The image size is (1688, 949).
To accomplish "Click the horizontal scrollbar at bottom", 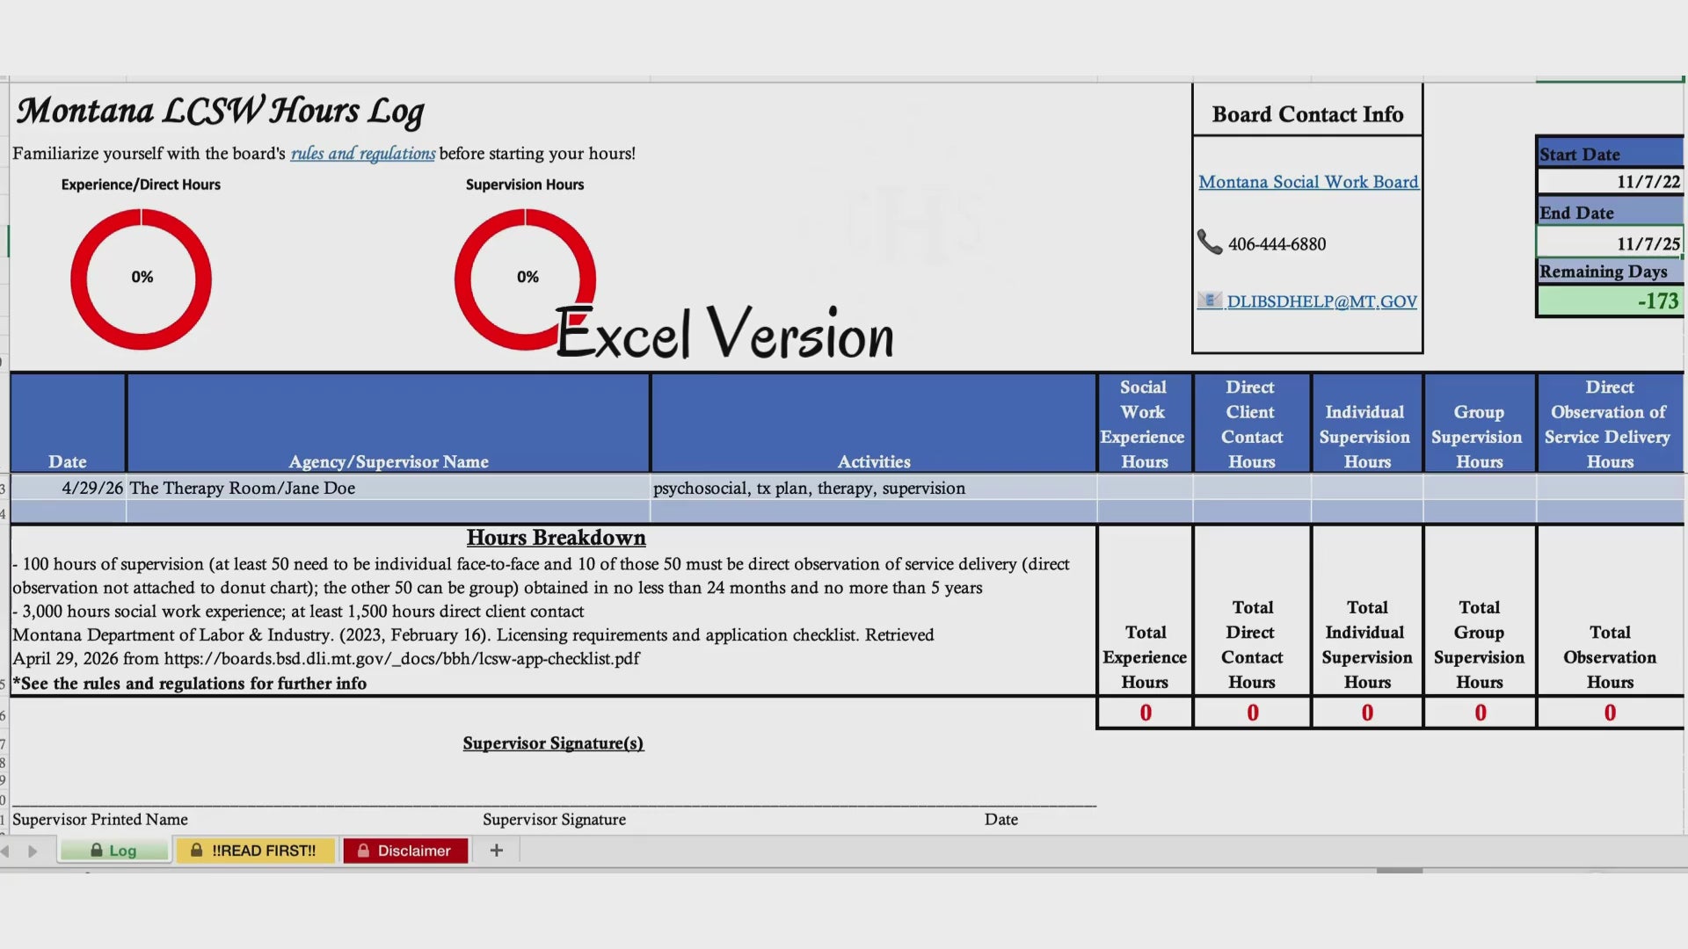I will click(1400, 870).
